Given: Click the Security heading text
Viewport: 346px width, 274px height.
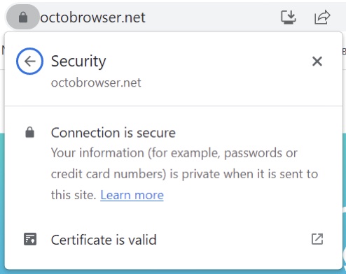Looking at the screenshot, I should (x=78, y=62).
